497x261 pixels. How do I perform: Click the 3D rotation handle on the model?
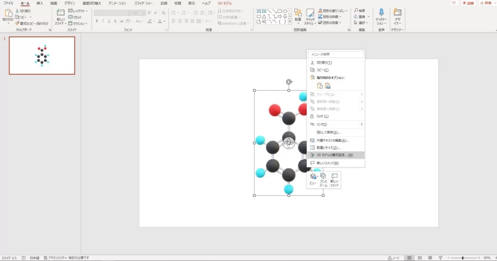coord(289,142)
